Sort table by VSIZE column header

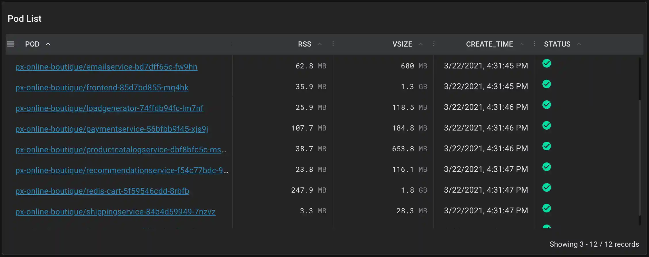(x=402, y=44)
